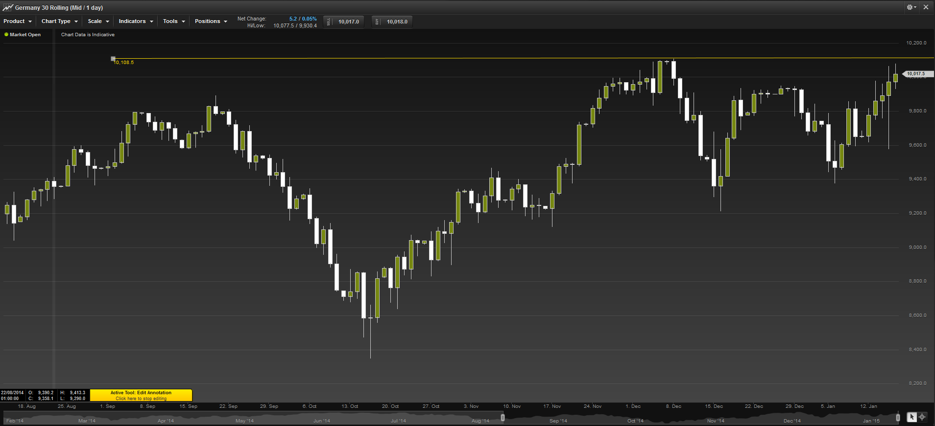
Task: Click the chart icon beside Germany 30 title
Action: [x=7, y=7]
